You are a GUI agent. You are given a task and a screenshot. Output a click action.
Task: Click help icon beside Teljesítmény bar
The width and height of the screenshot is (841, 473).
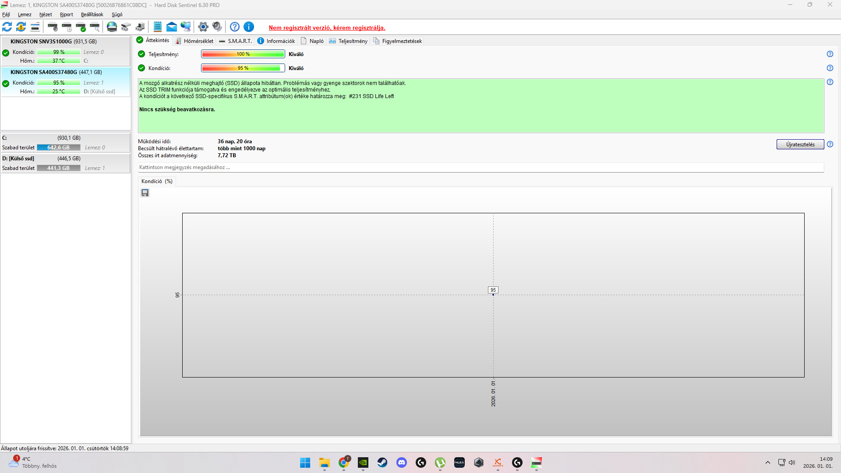coord(830,54)
